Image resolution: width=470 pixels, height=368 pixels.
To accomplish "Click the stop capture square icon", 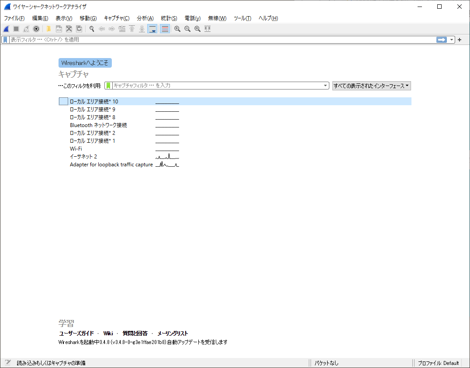I will (16, 29).
